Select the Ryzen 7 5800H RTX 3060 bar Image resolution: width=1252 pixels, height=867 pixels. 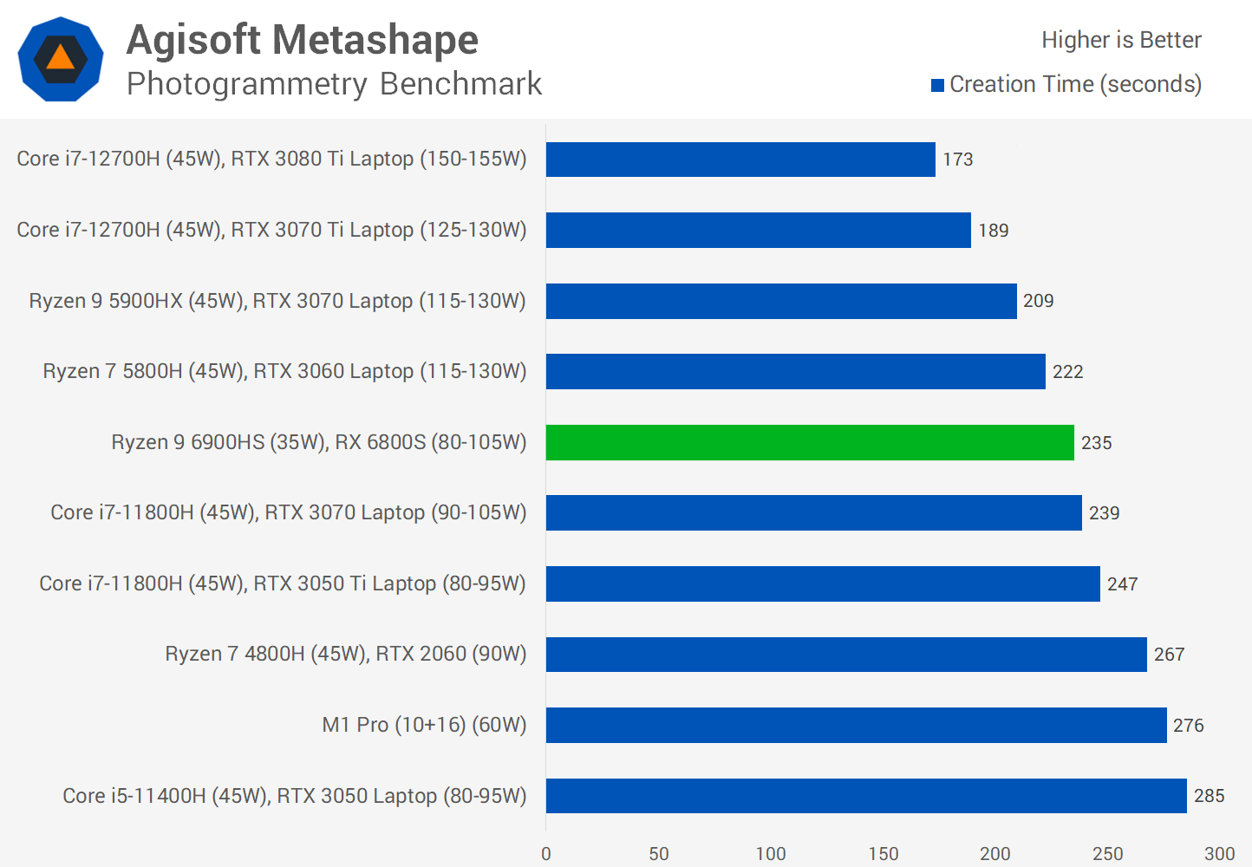point(795,371)
